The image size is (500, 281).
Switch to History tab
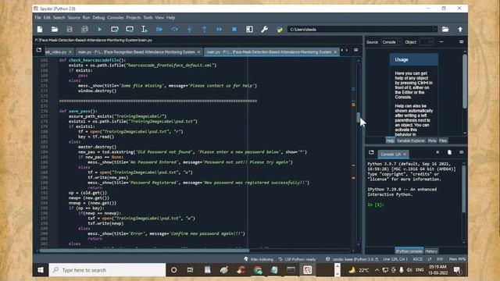(x=431, y=251)
